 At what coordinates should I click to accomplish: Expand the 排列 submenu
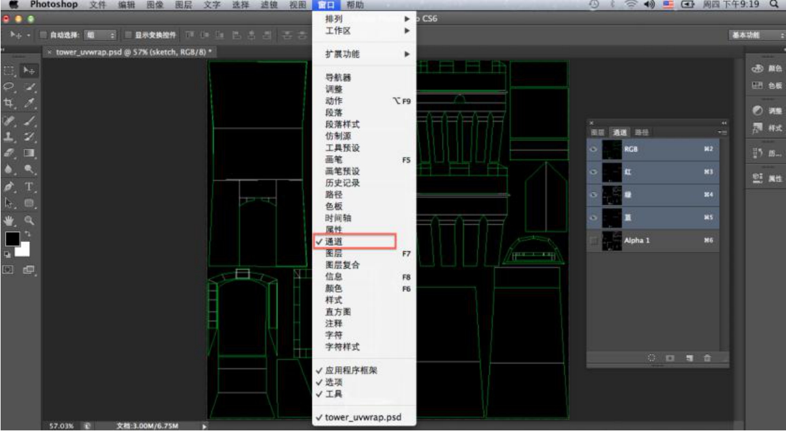click(364, 19)
